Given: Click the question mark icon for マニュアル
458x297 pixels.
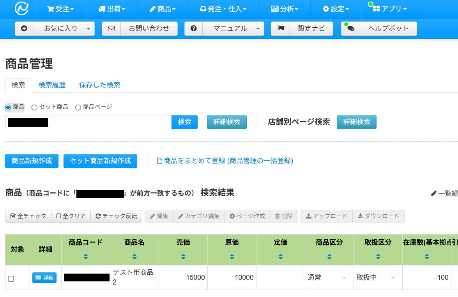Looking at the screenshot, I should (x=194, y=28).
